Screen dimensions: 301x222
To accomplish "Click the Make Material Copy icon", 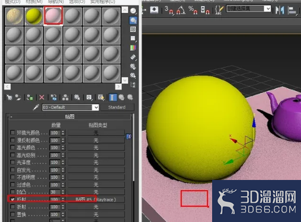I will 53,97.
